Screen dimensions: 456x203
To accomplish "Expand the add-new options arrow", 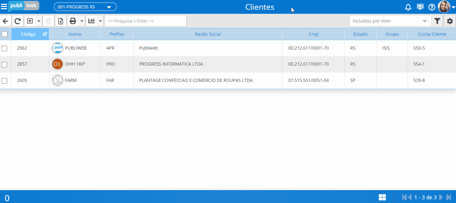I will point(39,21).
